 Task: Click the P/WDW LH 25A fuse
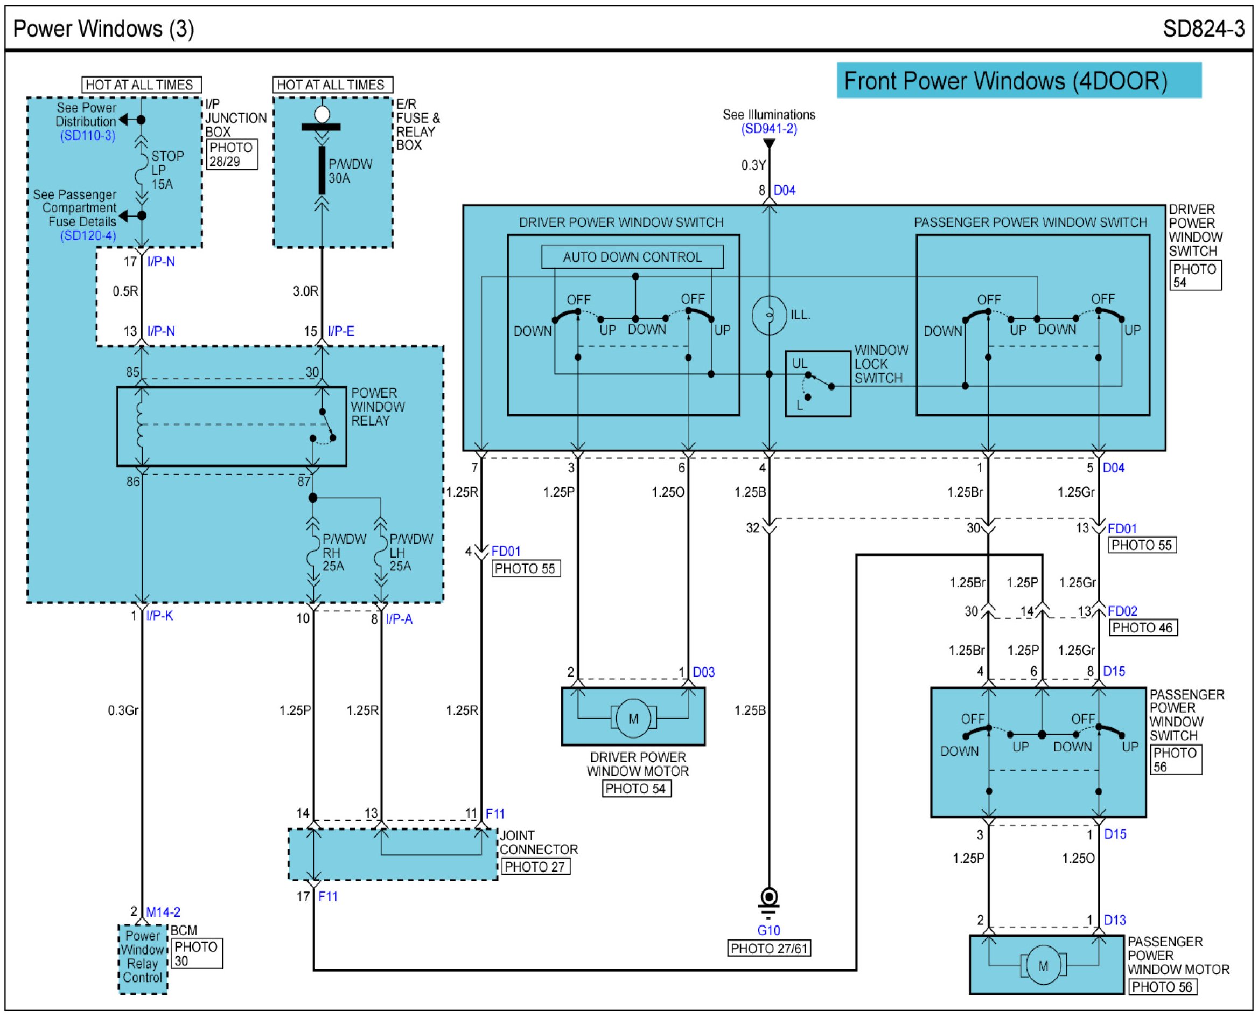tap(381, 551)
